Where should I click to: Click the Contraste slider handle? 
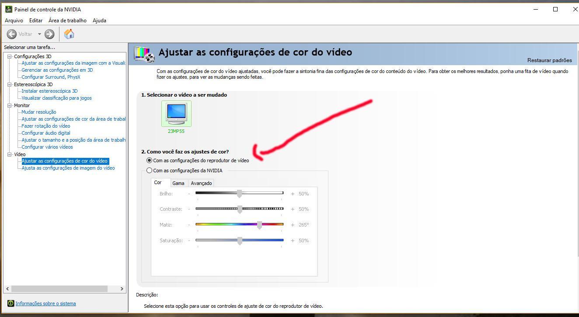(x=240, y=209)
